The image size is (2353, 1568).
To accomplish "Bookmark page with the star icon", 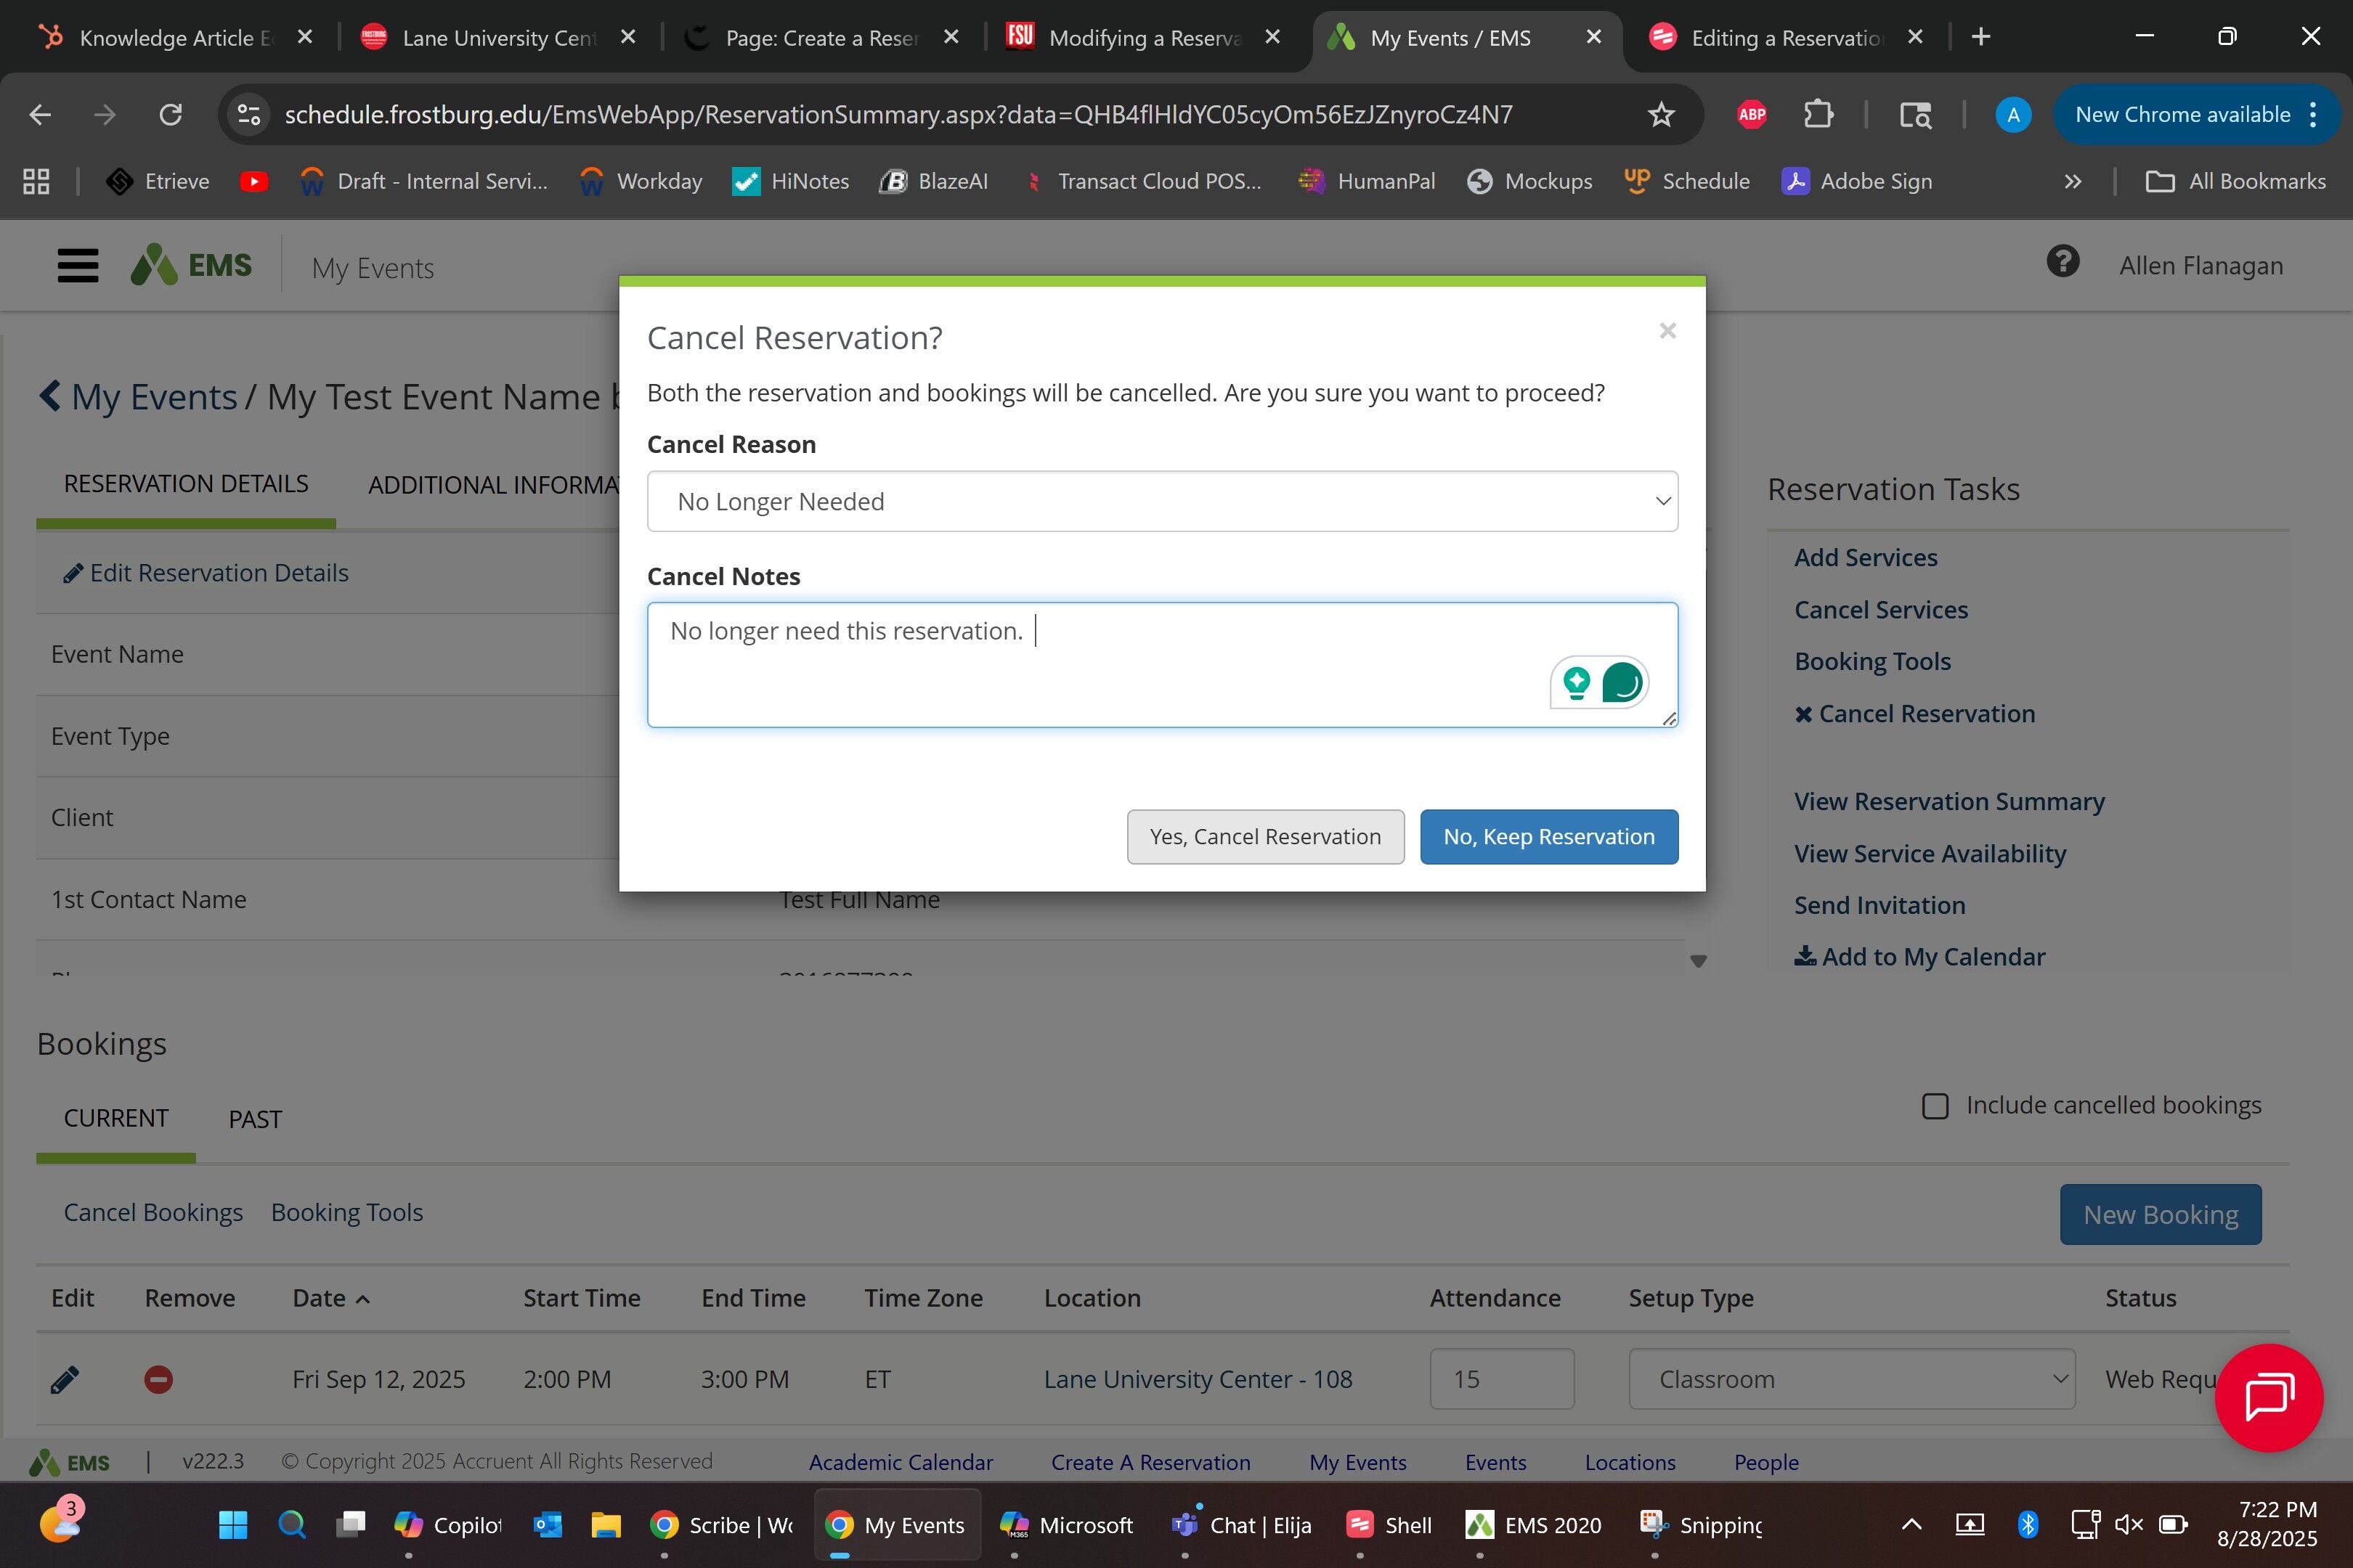I will tap(1661, 115).
